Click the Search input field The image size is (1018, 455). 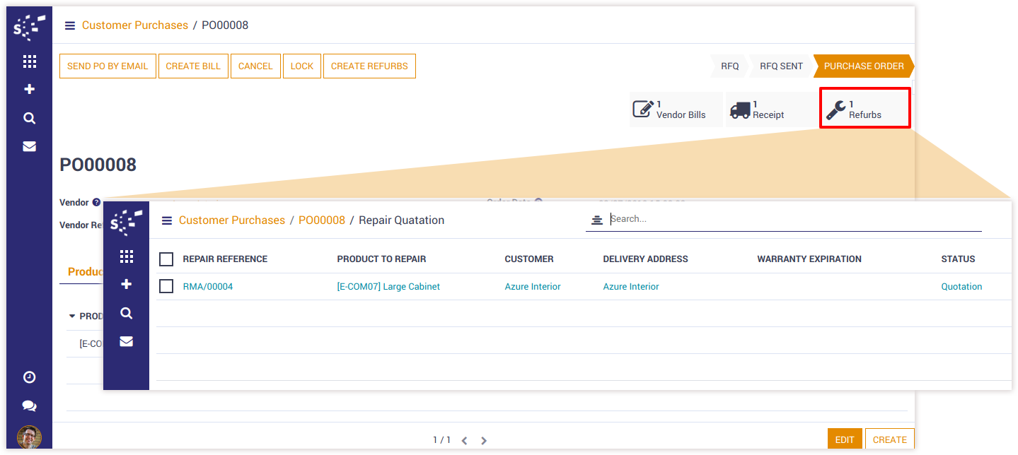point(792,219)
